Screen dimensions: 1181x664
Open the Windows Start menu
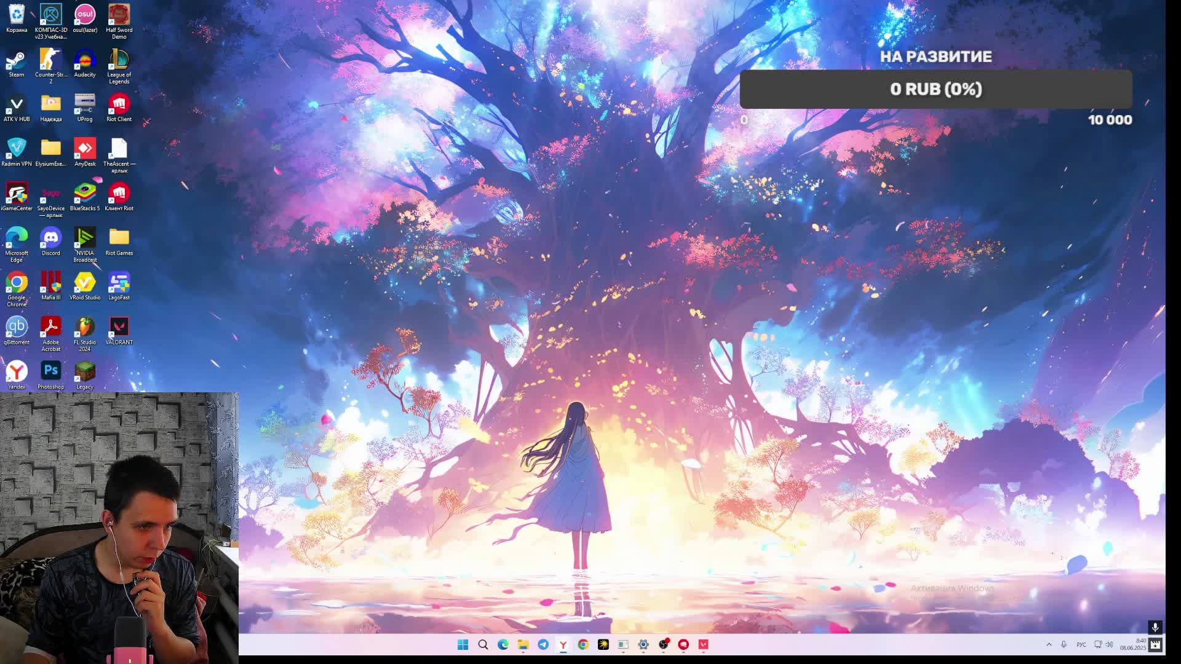coord(463,644)
